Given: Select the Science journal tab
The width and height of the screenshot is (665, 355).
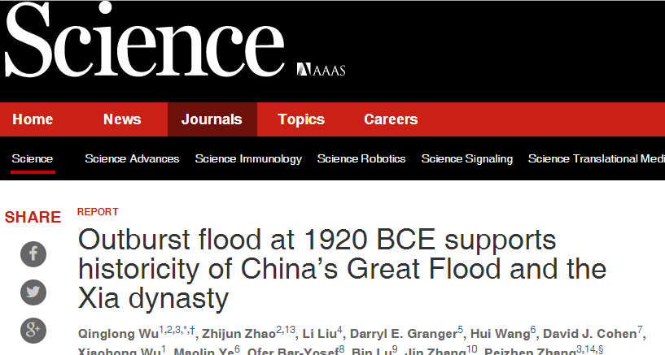Looking at the screenshot, I should click(x=33, y=158).
